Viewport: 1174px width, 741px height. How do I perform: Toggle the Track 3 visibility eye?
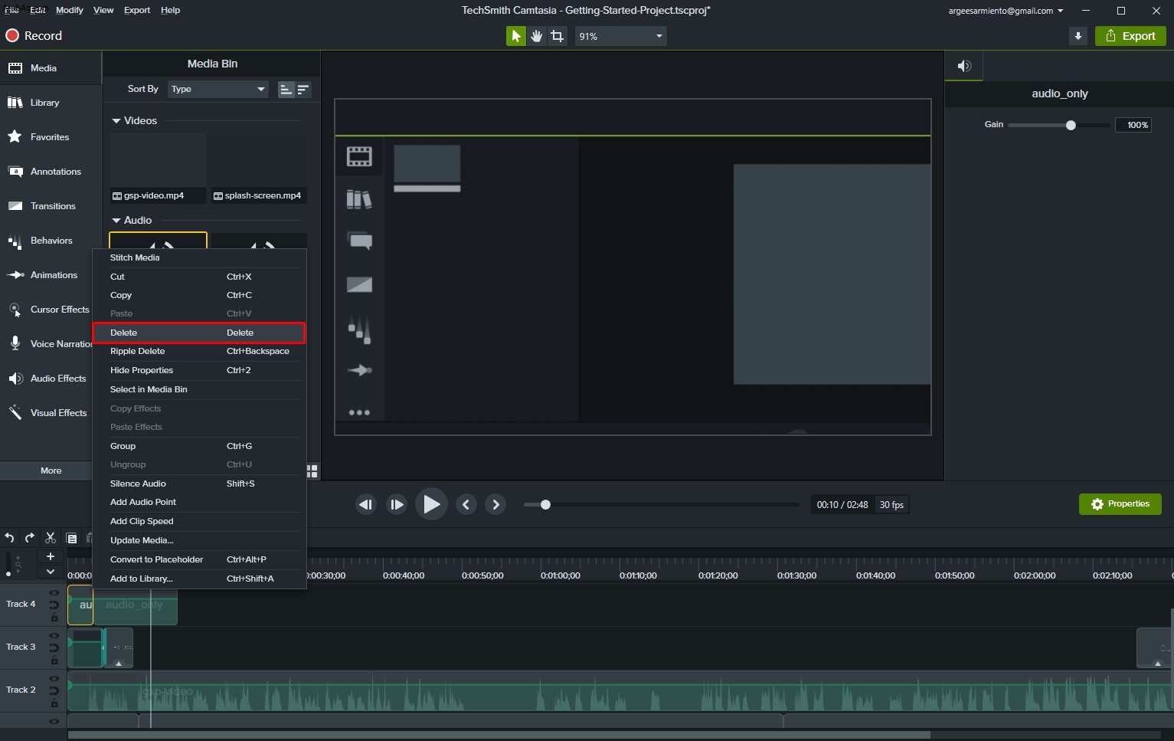pyautogui.click(x=54, y=635)
